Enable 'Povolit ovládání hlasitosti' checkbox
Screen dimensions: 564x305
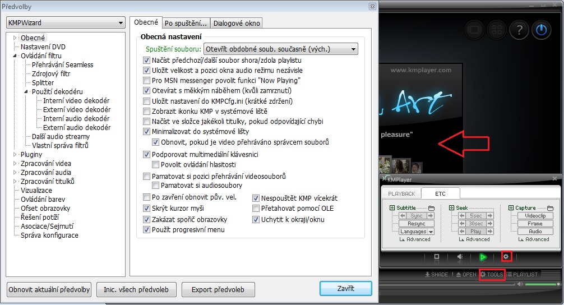pyautogui.click(x=155, y=165)
